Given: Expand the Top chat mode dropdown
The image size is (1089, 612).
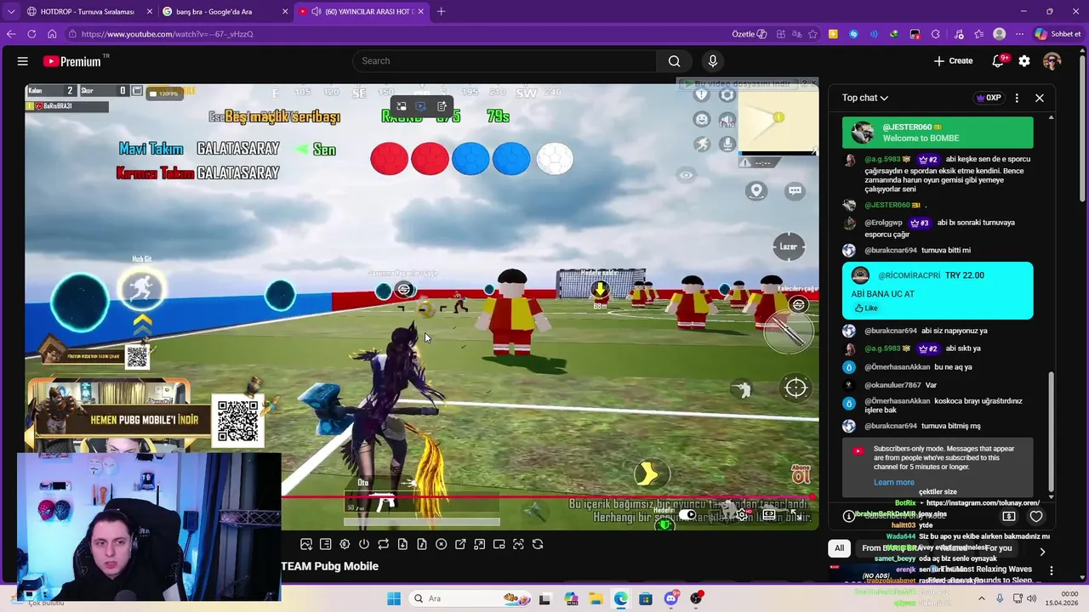Looking at the screenshot, I should pyautogui.click(x=865, y=98).
